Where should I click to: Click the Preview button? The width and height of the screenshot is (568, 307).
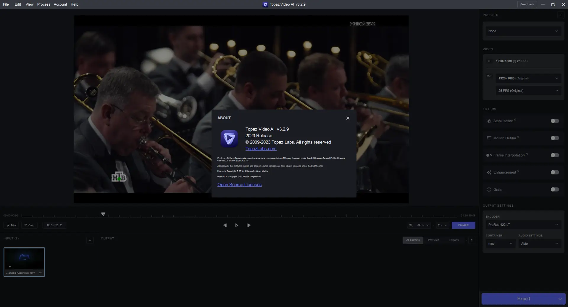[x=463, y=225]
